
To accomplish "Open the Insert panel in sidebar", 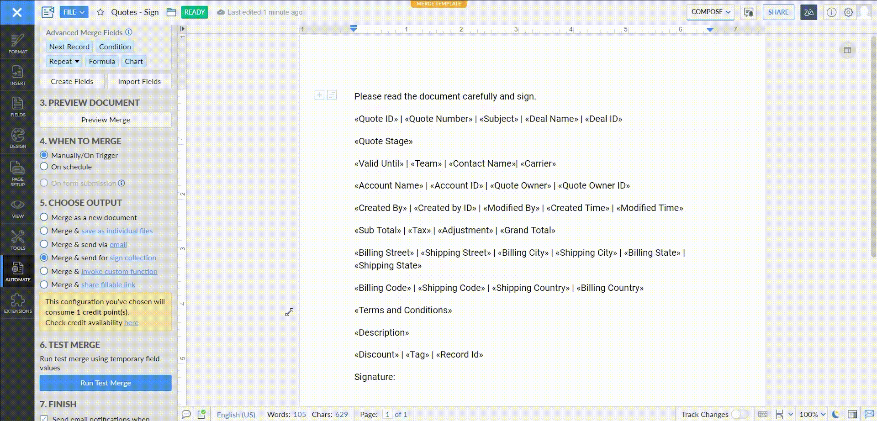I will (17, 75).
